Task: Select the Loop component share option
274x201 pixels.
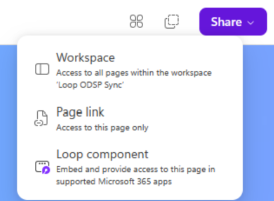Action: tap(102, 154)
